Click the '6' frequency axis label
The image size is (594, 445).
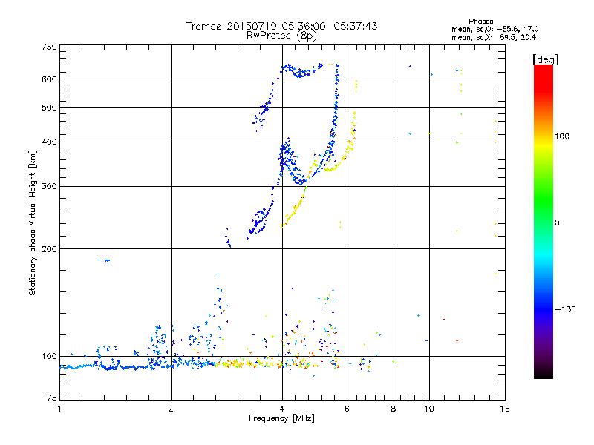click(x=347, y=409)
